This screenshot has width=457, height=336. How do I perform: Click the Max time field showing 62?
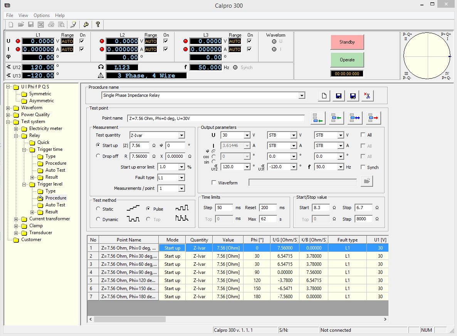(x=268, y=219)
